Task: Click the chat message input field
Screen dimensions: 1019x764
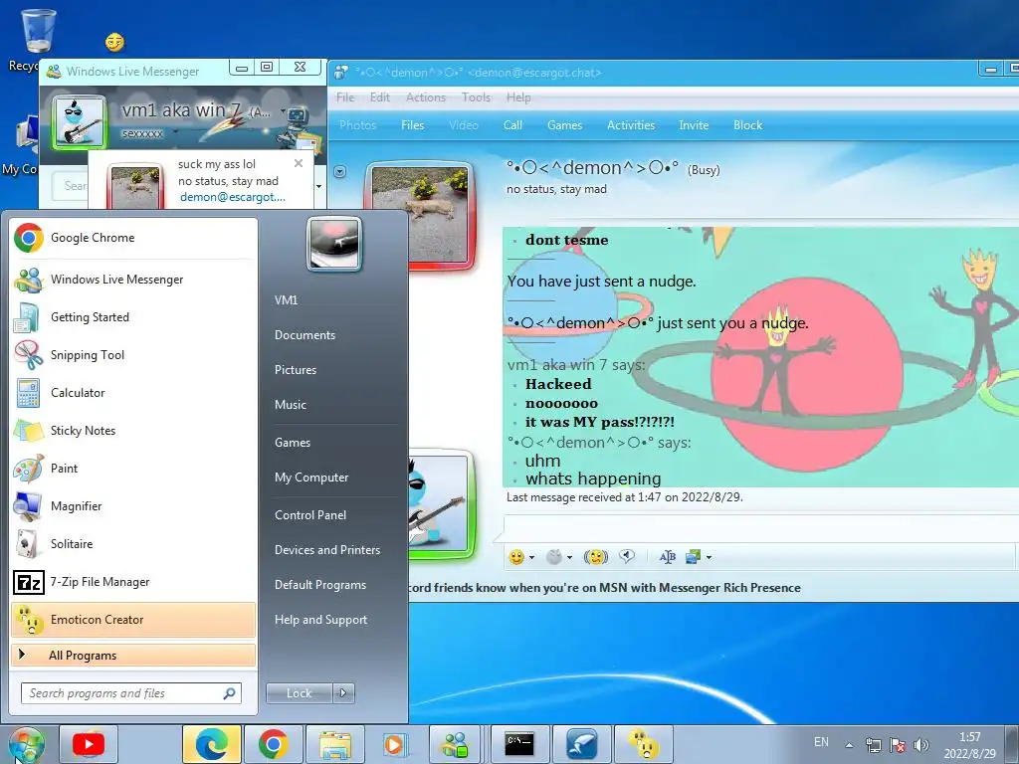Action: (760, 528)
